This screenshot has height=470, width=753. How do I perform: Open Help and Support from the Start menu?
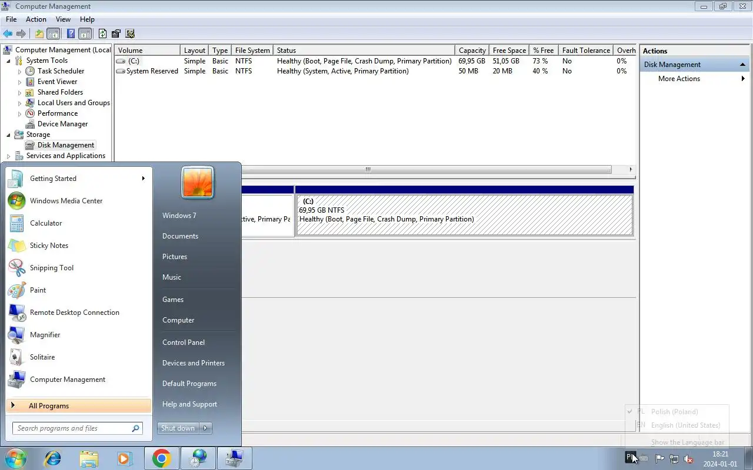coord(189,404)
